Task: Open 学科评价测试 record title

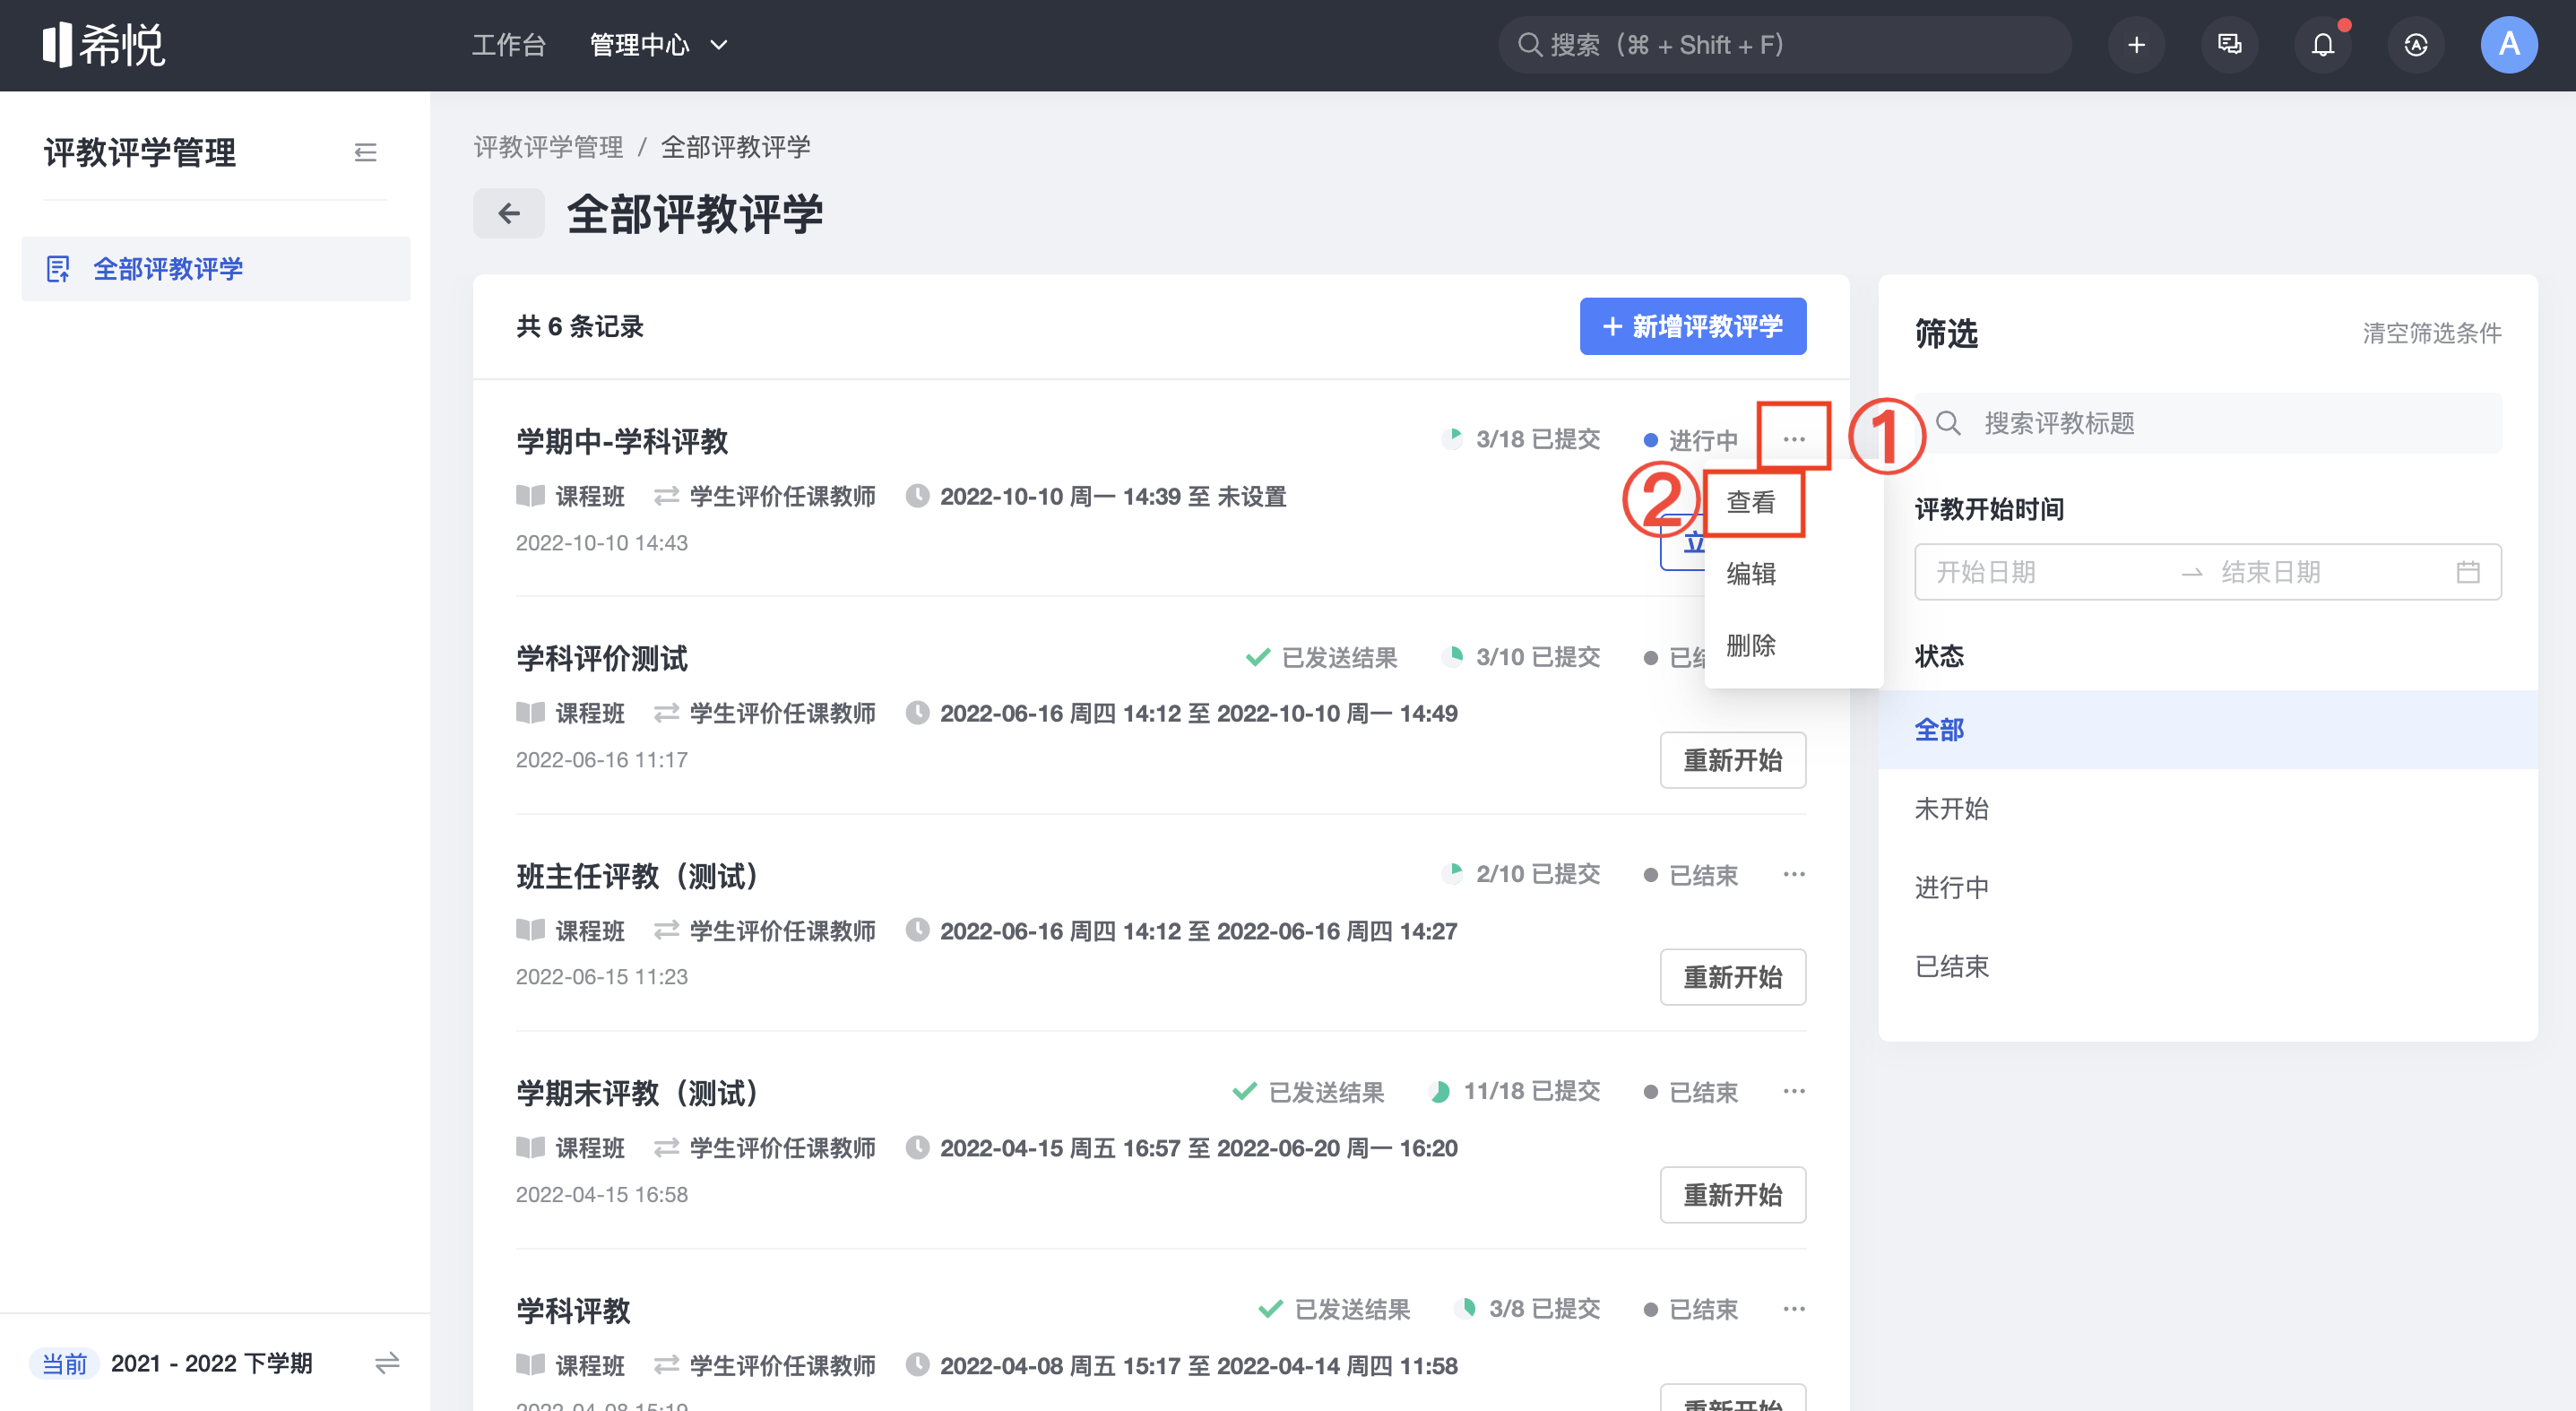Action: click(x=602, y=658)
